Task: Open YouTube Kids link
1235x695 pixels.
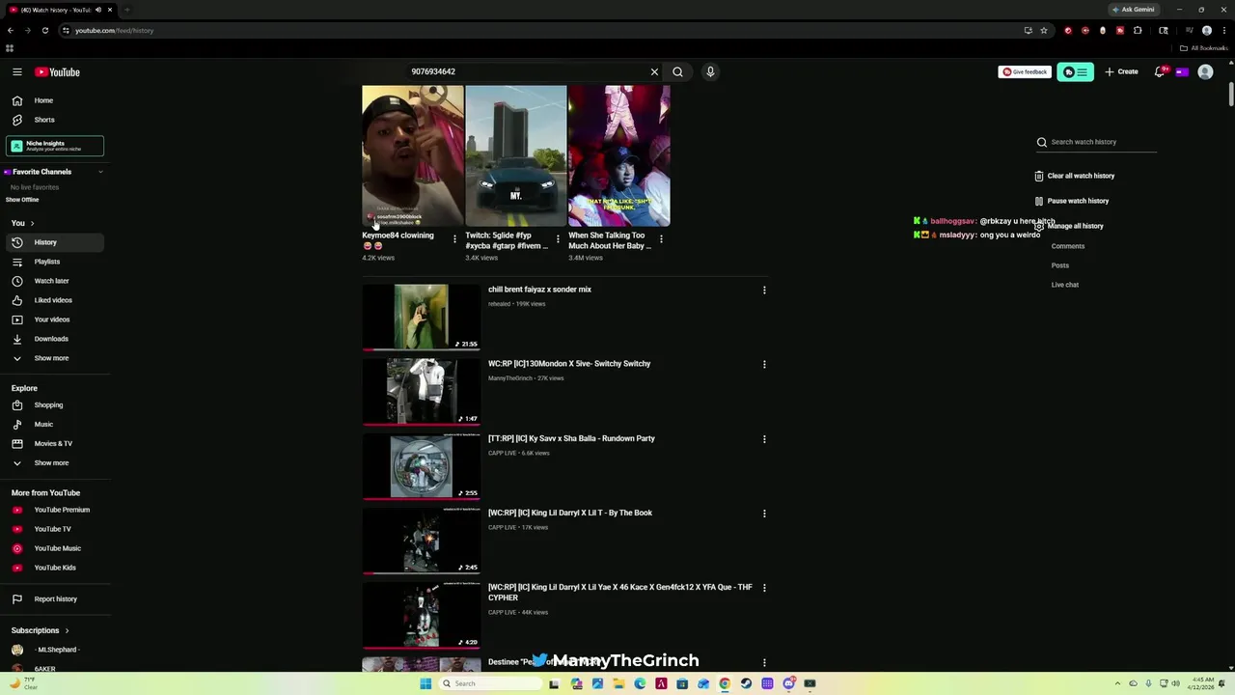Action: point(55,568)
